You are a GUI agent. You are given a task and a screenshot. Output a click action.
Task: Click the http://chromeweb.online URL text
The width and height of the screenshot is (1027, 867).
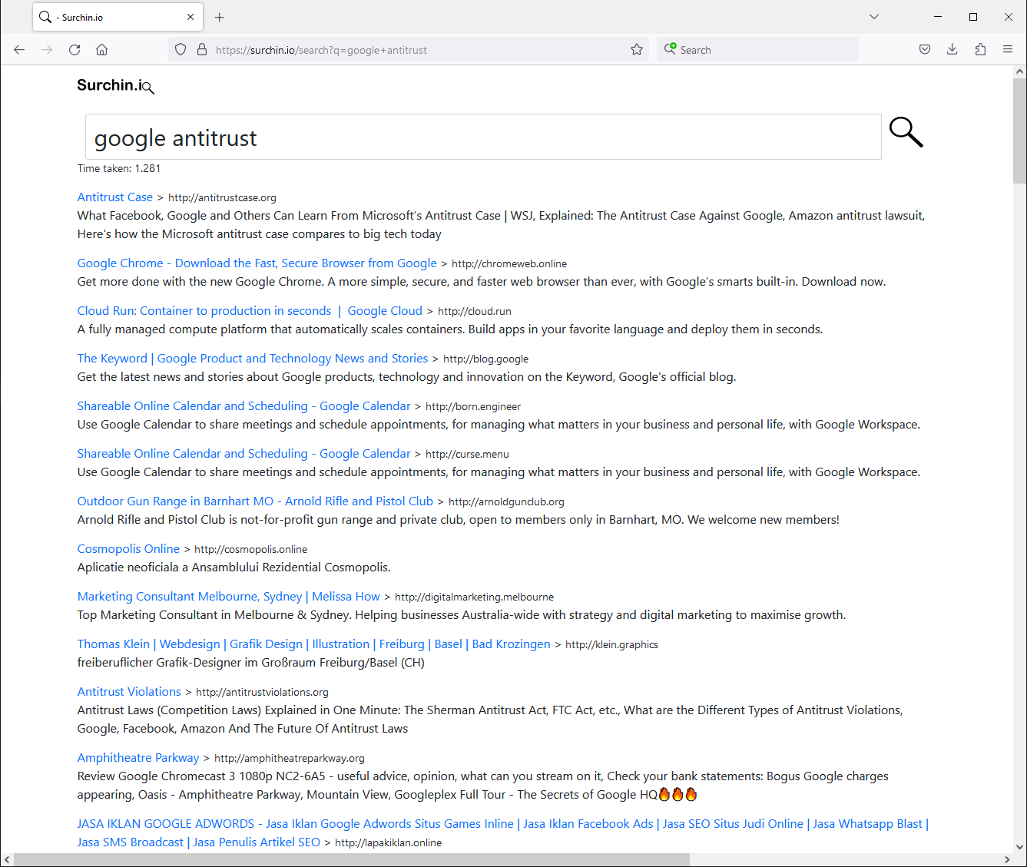[509, 264]
